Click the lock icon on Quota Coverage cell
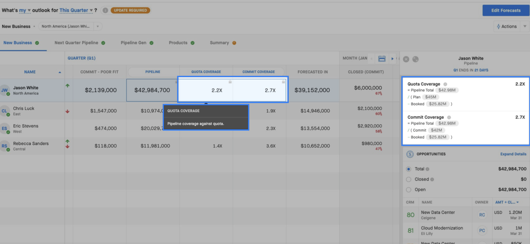The width and height of the screenshot is (530, 244). [230, 82]
